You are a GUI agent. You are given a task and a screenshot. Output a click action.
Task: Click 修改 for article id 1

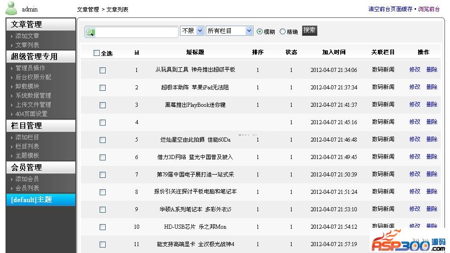point(415,70)
